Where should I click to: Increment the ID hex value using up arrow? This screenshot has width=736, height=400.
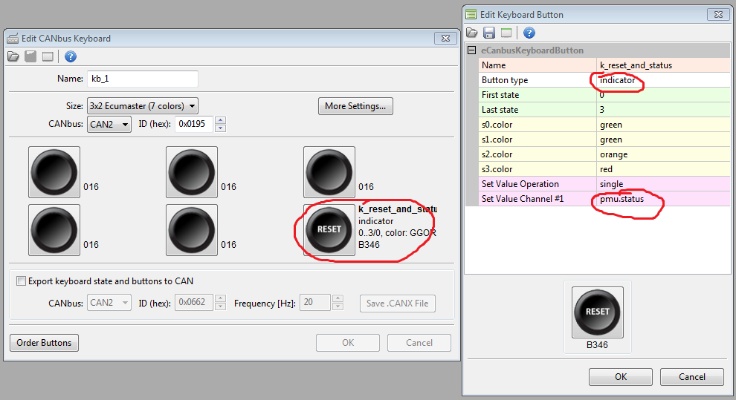click(220, 120)
